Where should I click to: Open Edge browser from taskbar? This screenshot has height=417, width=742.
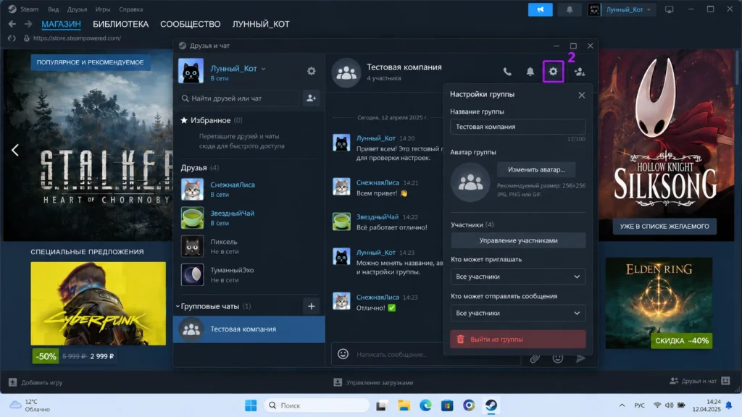pyautogui.click(x=425, y=405)
